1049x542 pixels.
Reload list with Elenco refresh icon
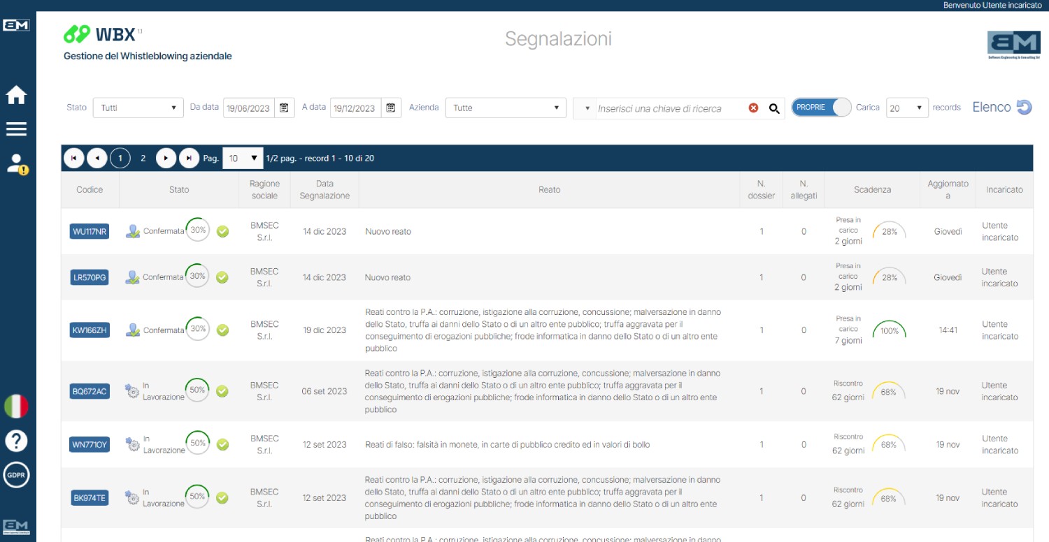[x=1025, y=107]
